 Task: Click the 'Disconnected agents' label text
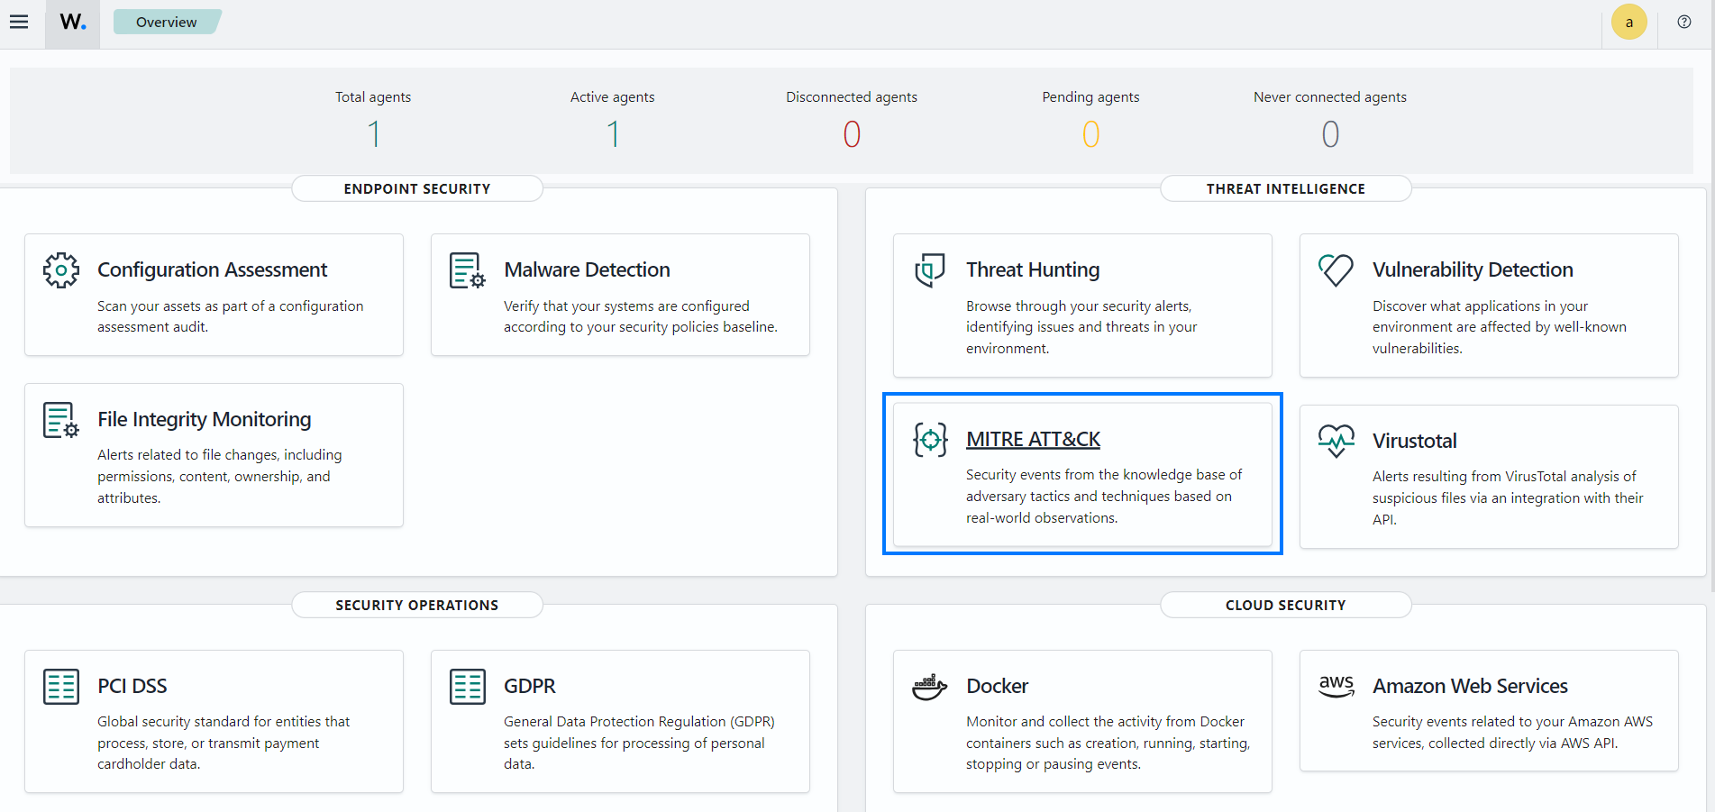tap(852, 96)
